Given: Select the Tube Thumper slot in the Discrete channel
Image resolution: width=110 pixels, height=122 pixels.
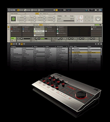Looking at the screenshot, I should tap(39, 31).
